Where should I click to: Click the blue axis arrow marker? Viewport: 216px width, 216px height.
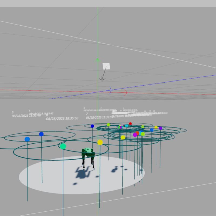[111, 90]
